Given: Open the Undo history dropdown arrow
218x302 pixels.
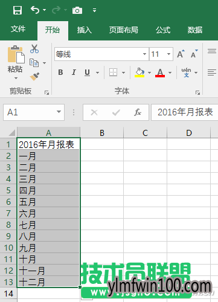Looking at the screenshot, I should coord(44,10).
